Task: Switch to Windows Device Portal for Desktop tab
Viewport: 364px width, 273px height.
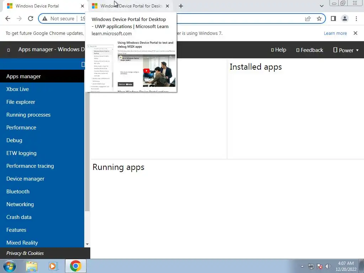Action: [131, 6]
